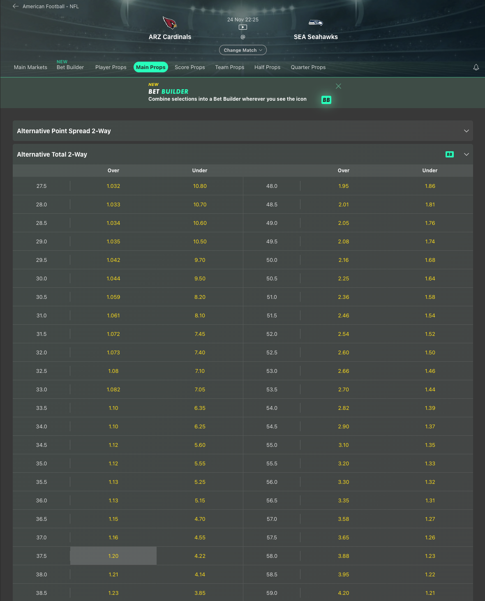The width and height of the screenshot is (485, 601).
Task: Select Over 54.0 at odds 2.82
Action: [x=344, y=408]
